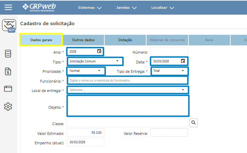247x153 pixels.
Task: Open the Ano calendar picker icon
Action: coord(99,52)
